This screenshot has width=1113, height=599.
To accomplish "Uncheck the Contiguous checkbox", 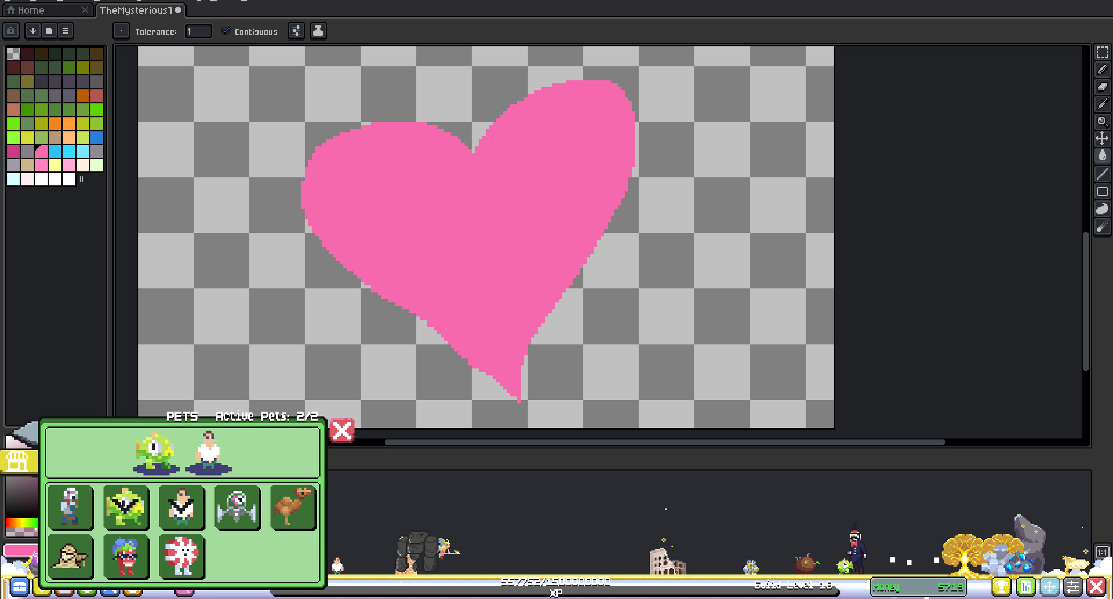I will (226, 31).
